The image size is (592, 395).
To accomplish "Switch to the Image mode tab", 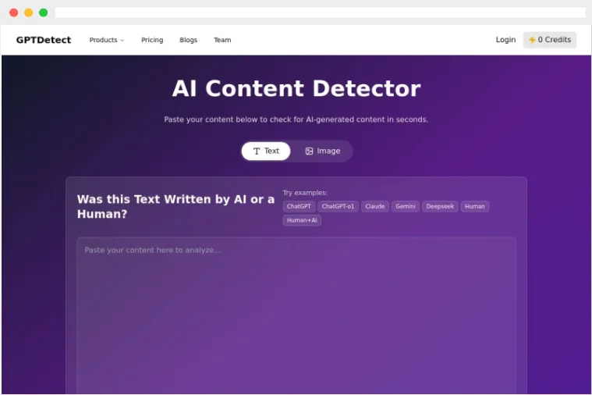I will point(322,151).
